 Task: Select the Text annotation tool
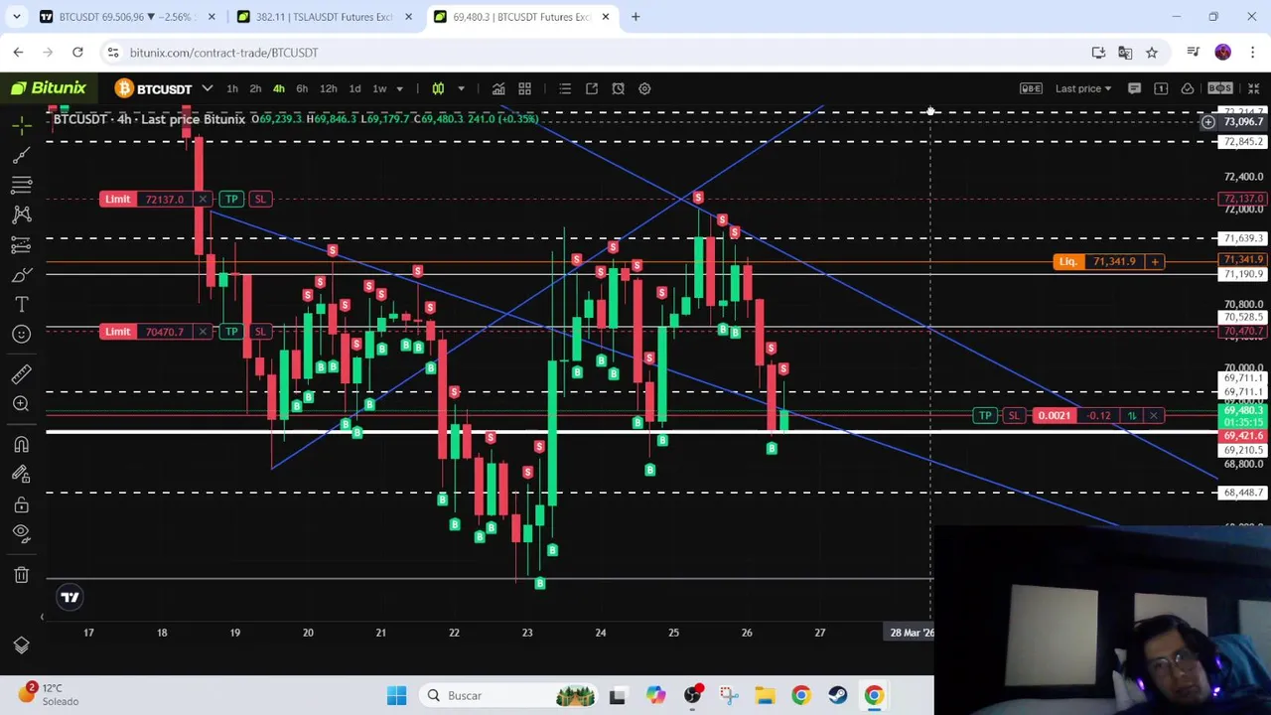[22, 304]
